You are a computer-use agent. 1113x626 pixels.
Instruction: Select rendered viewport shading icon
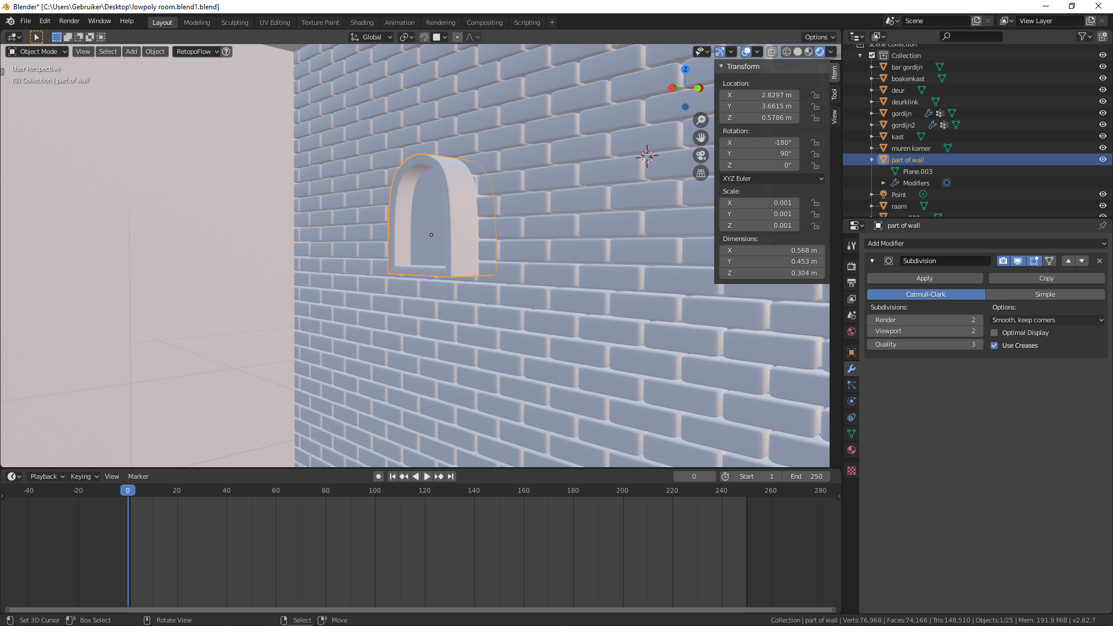820,52
